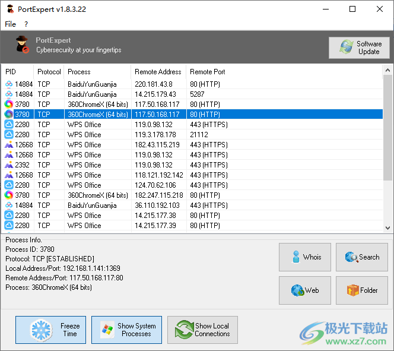Click the highlighted 360ChromeX (64 bits) process cell
Viewport: 394px width, 351px height.
click(98, 115)
